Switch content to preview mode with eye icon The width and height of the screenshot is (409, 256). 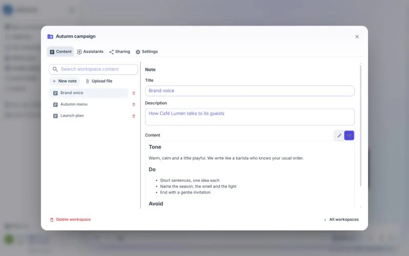[x=349, y=136]
